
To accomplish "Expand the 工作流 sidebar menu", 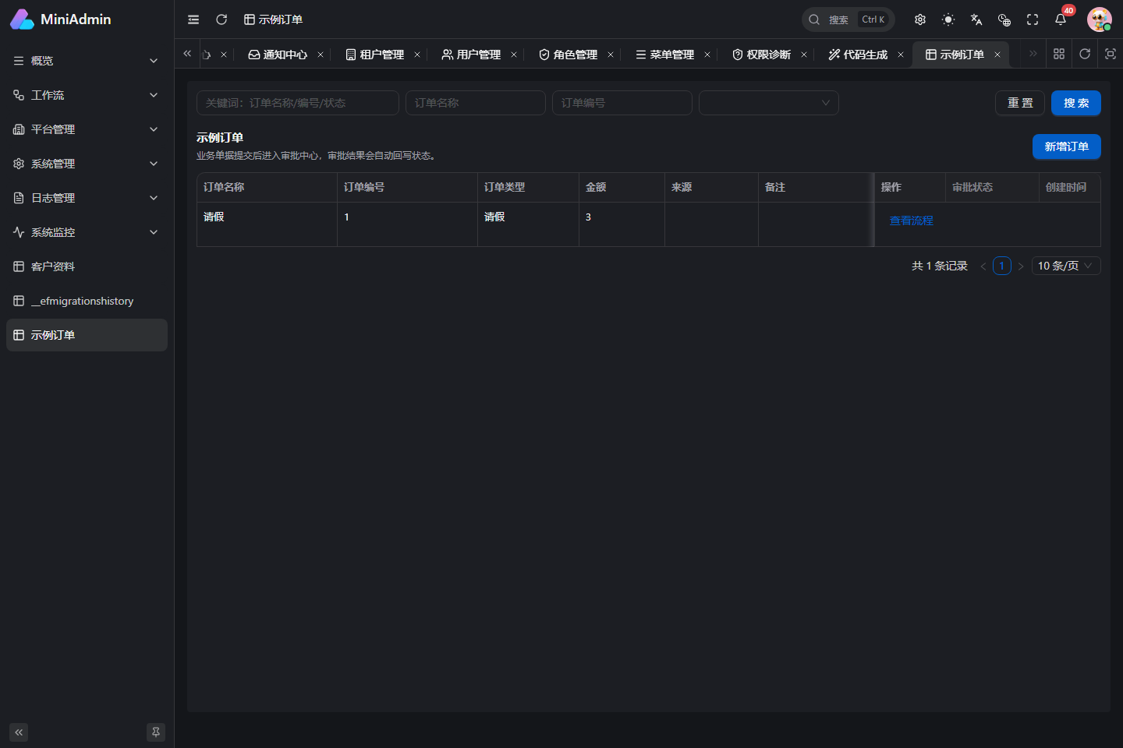I will pyautogui.click(x=87, y=95).
